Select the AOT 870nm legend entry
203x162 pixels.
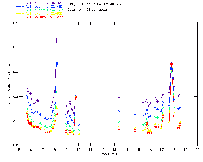pyautogui.click(x=40, y=13)
